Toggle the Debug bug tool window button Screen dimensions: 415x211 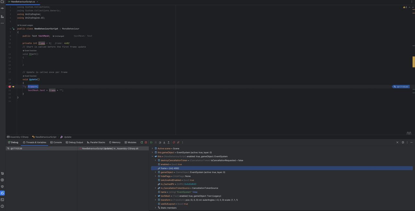coord(2,193)
